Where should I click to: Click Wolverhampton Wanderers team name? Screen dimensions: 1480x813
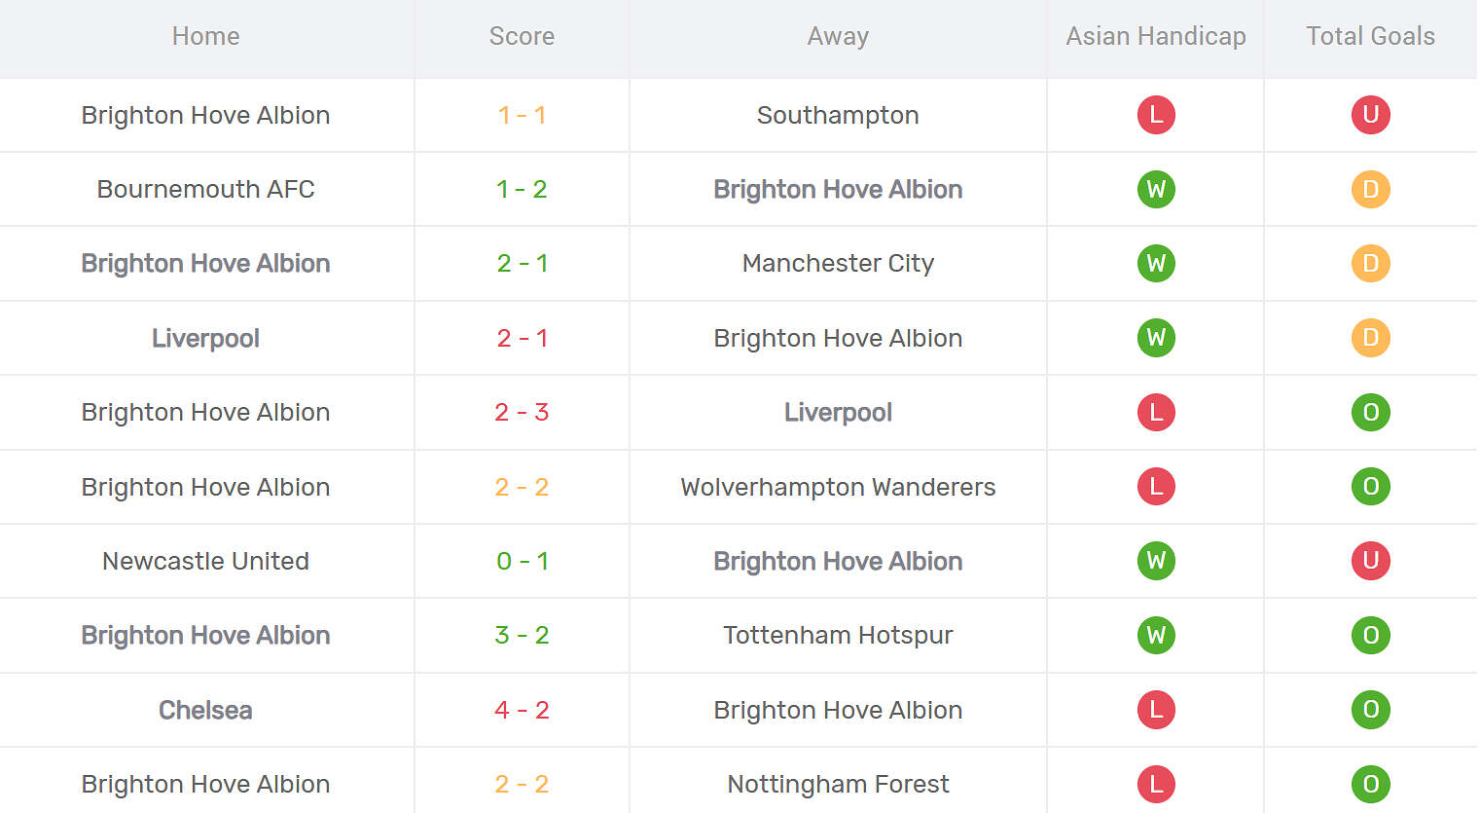point(838,487)
